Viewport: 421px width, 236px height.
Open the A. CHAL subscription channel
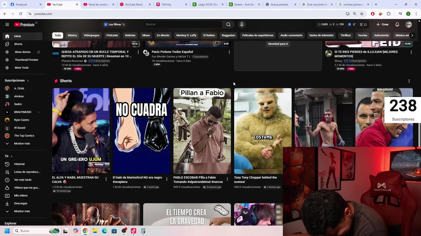pos(23,88)
